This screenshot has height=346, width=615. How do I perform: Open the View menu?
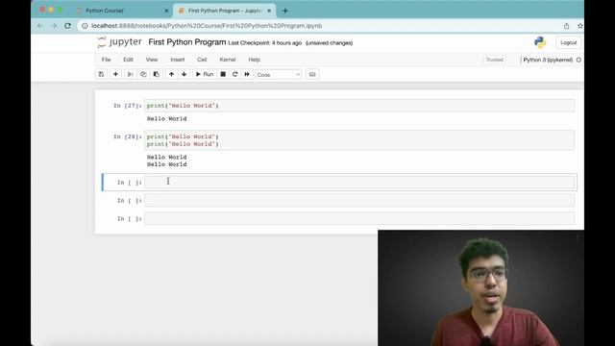click(x=152, y=60)
